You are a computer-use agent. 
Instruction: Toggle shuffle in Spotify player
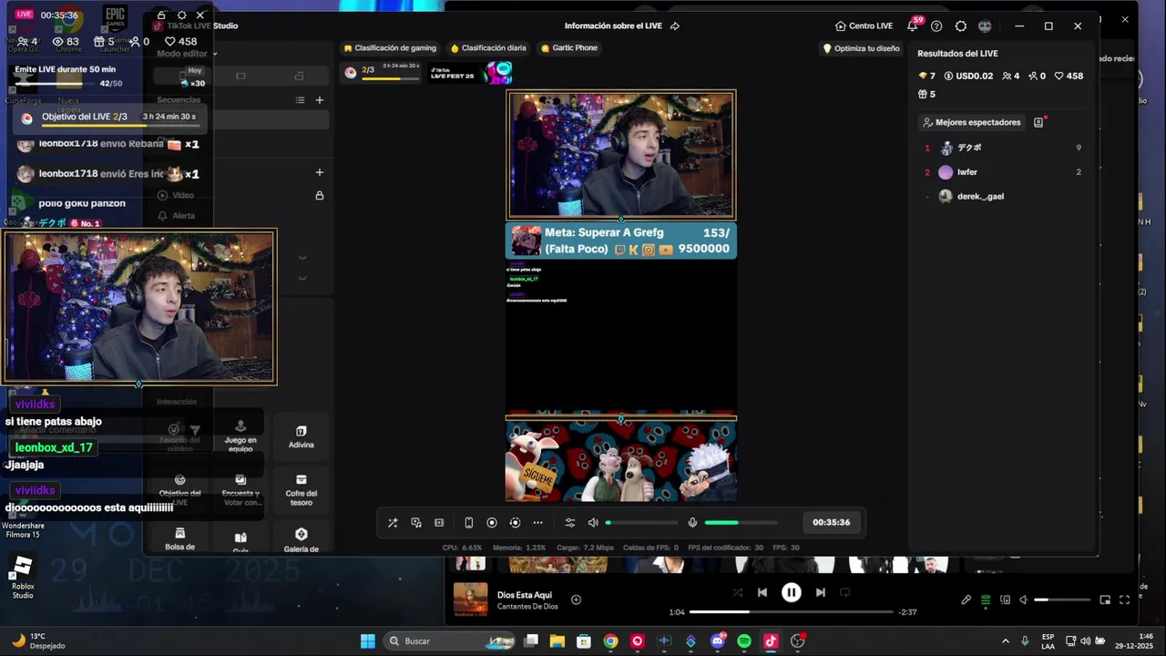(738, 592)
